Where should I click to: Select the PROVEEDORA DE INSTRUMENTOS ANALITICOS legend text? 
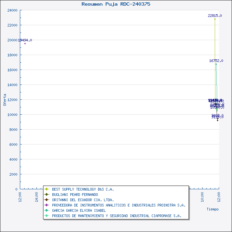pos(118,205)
